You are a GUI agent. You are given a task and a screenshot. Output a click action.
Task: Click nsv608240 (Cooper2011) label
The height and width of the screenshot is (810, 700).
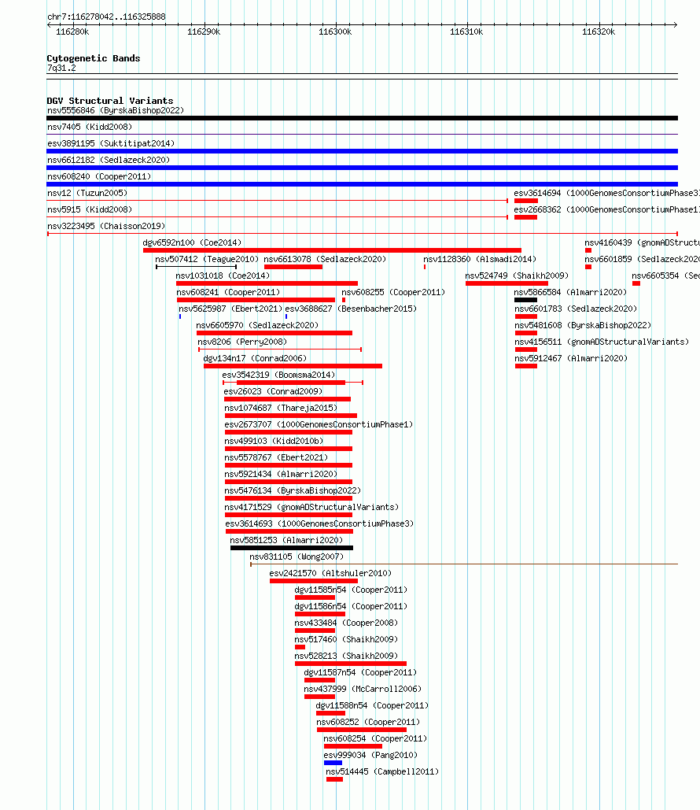click(x=99, y=176)
